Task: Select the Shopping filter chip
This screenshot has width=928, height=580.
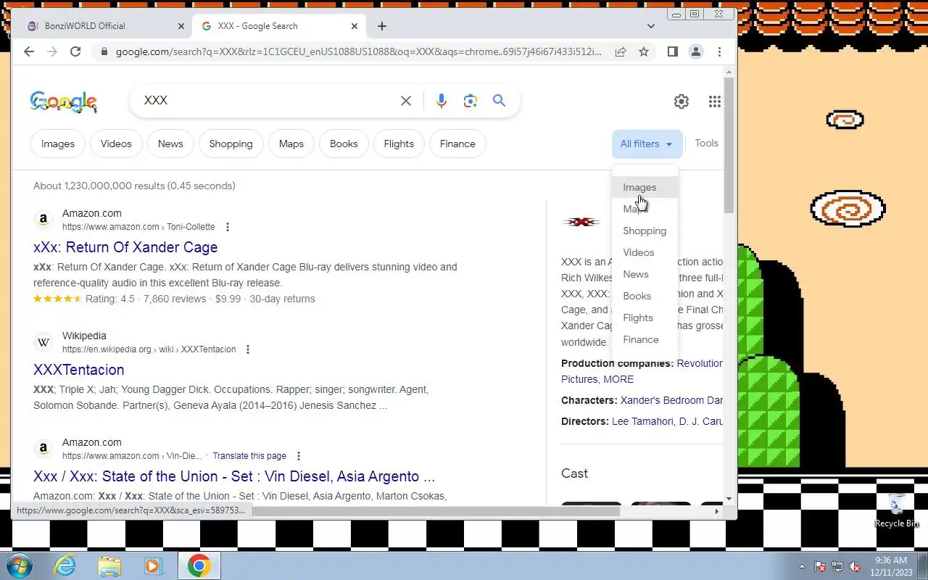Action: tap(231, 144)
